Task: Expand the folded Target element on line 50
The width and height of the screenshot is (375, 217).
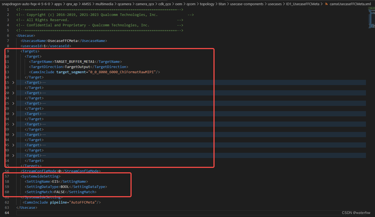Action: click(13, 155)
